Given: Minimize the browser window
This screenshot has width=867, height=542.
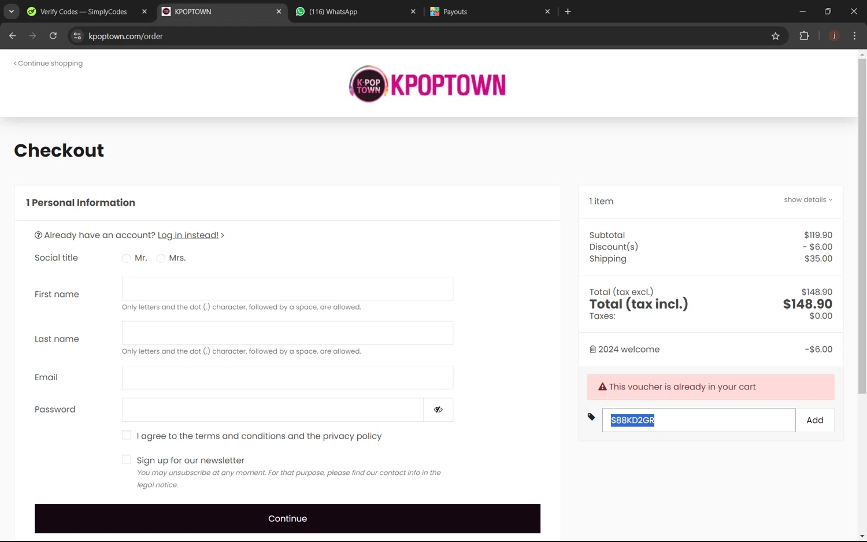Looking at the screenshot, I should [x=802, y=12].
